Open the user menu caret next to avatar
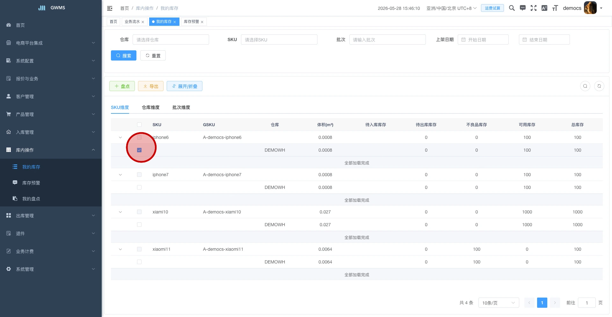This screenshot has width=612, height=317. [x=601, y=8]
